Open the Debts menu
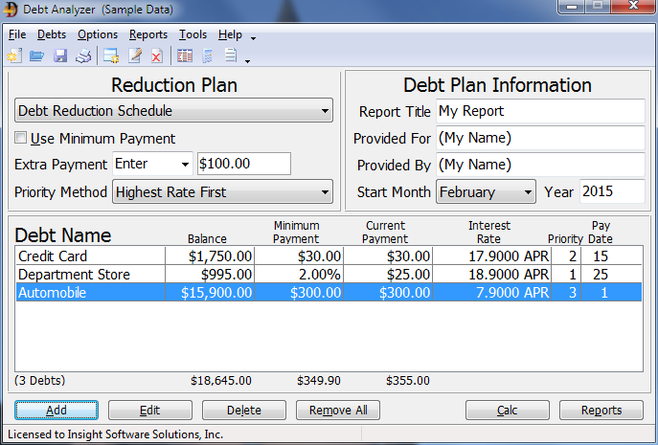Image resolution: width=658 pixels, height=445 pixels. [x=51, y=34]
